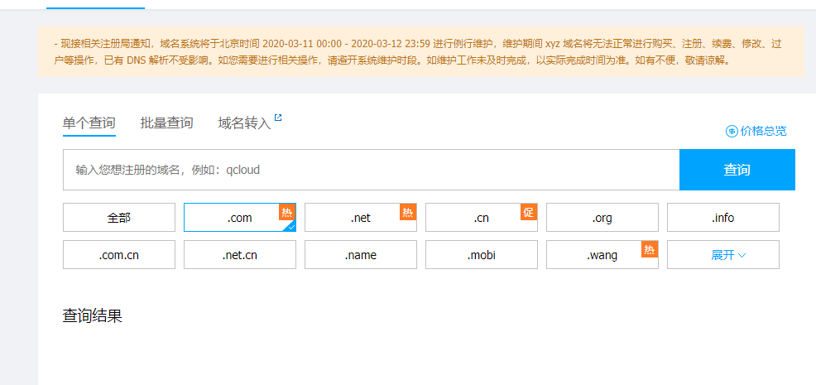
Task: Click the 热 badge on .net
Action: (408, 212)
